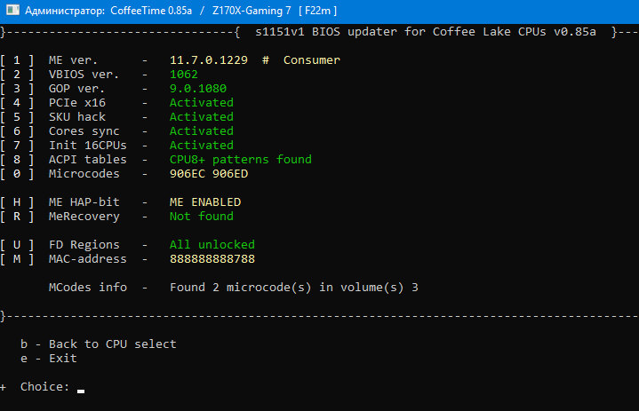Click GOP version value '9.0.1080'
Viewport: 639px width, 411px height.
[x=198, y=89]
